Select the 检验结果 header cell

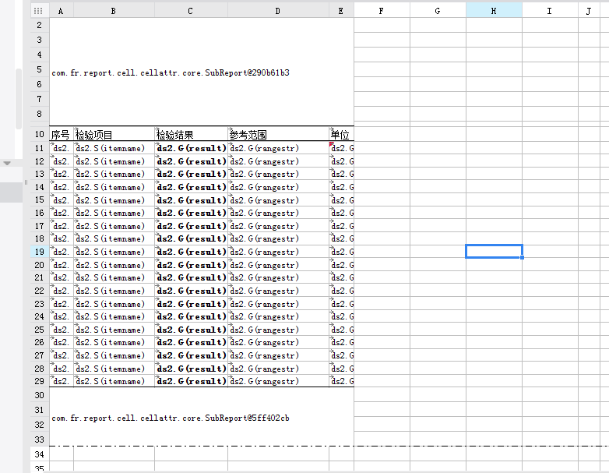[x=191, y=135]
